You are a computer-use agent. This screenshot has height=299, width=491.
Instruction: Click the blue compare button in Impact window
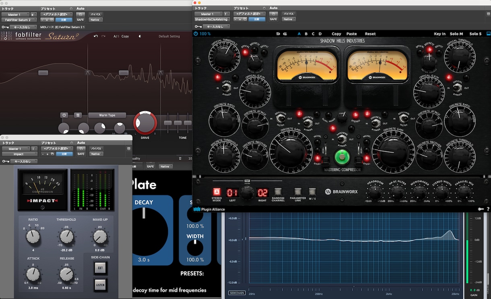(x=64, y=154)
